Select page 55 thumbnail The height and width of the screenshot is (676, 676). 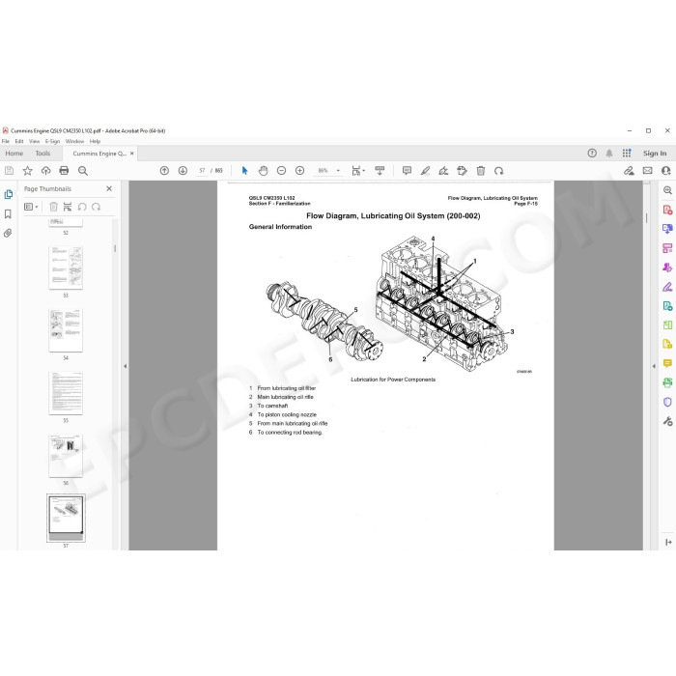click(x=66, y=393)
